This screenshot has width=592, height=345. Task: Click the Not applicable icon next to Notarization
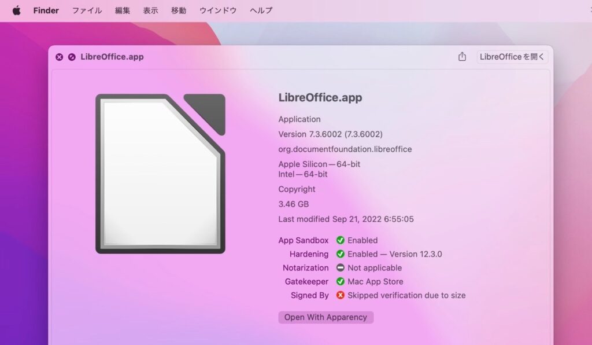(341, 267)
